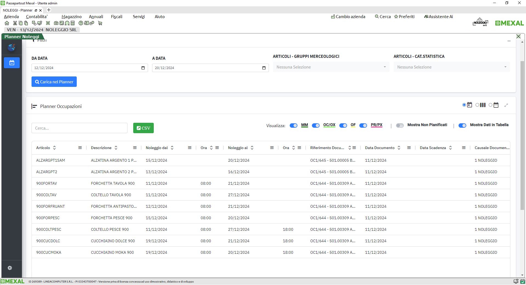Open the Articolo column filter menu
Image resolution: width=526 pixels, height=285 pixels.
click(80, 148)
